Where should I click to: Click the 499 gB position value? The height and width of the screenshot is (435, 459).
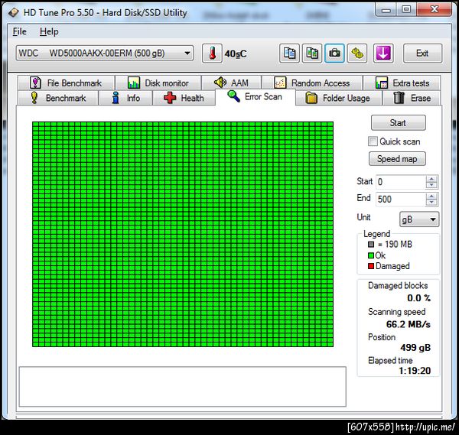[x=415, y=348]
